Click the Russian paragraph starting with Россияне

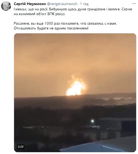[65, 26]
